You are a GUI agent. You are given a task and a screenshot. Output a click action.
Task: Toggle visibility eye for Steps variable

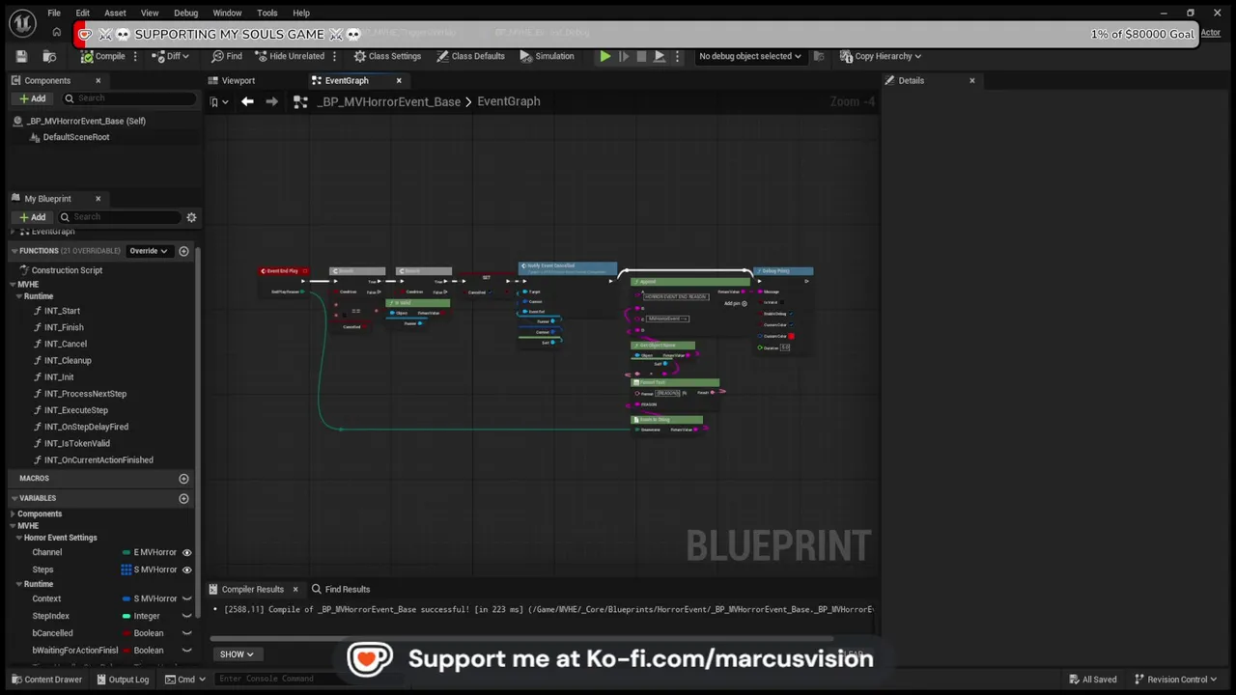[x=186, y=570]
